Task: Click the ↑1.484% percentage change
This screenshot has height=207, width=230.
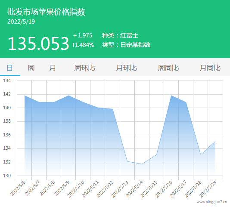Action: click(83, 45)
